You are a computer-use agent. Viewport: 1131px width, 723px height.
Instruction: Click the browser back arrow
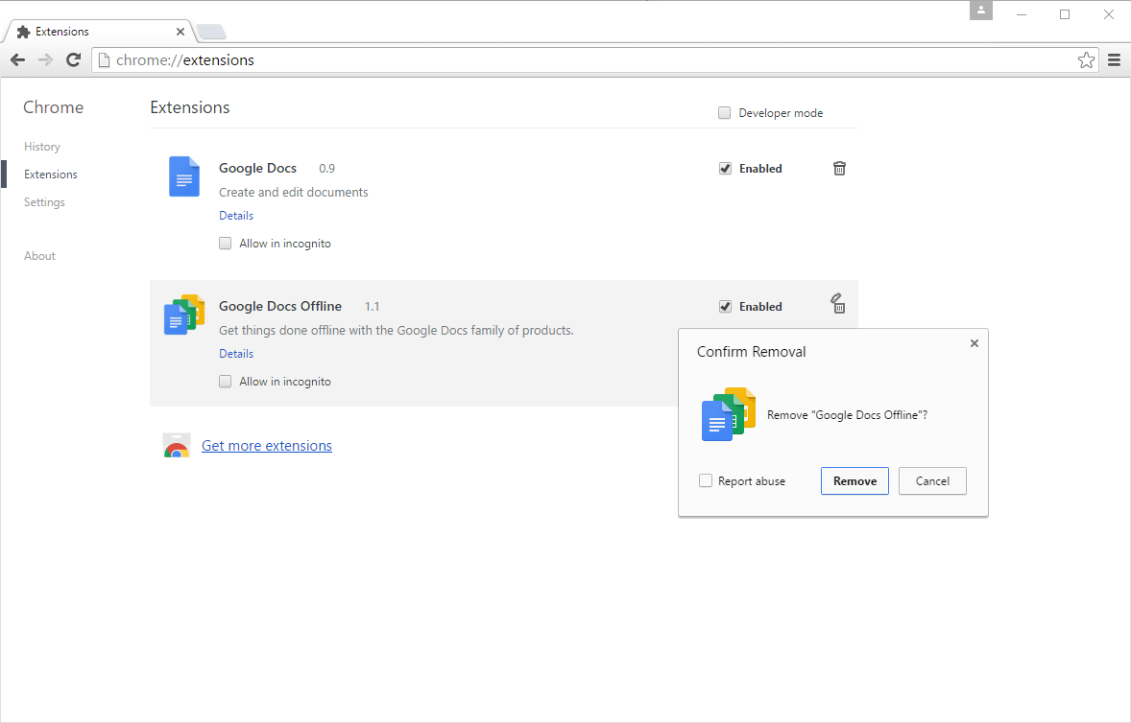click(18, 60)
